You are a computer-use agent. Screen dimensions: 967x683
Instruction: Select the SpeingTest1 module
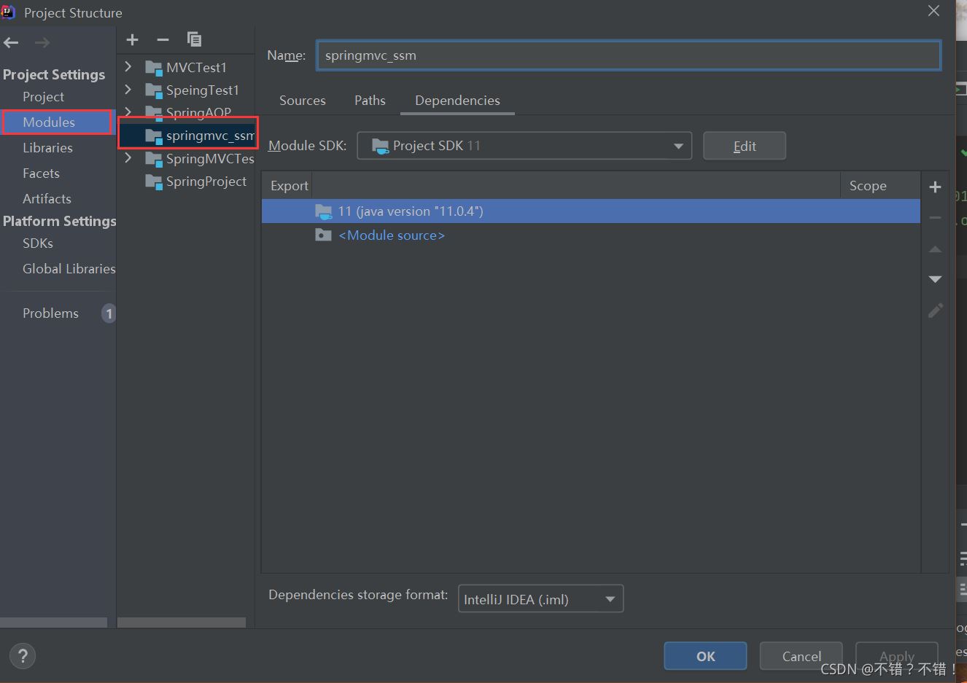point(203,90)
